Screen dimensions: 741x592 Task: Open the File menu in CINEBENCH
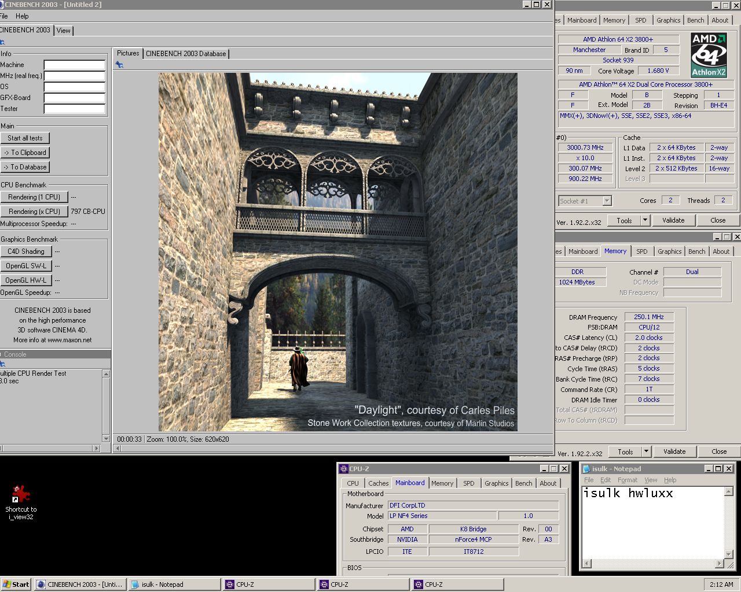point(4,16)
